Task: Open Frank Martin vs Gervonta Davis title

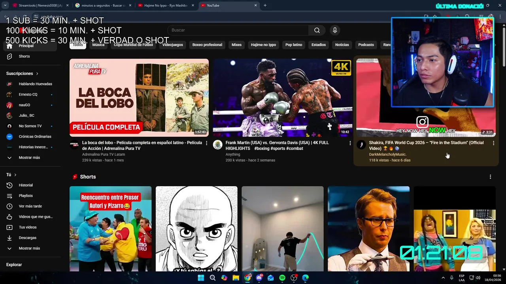Action: click(x=277, y=146)
